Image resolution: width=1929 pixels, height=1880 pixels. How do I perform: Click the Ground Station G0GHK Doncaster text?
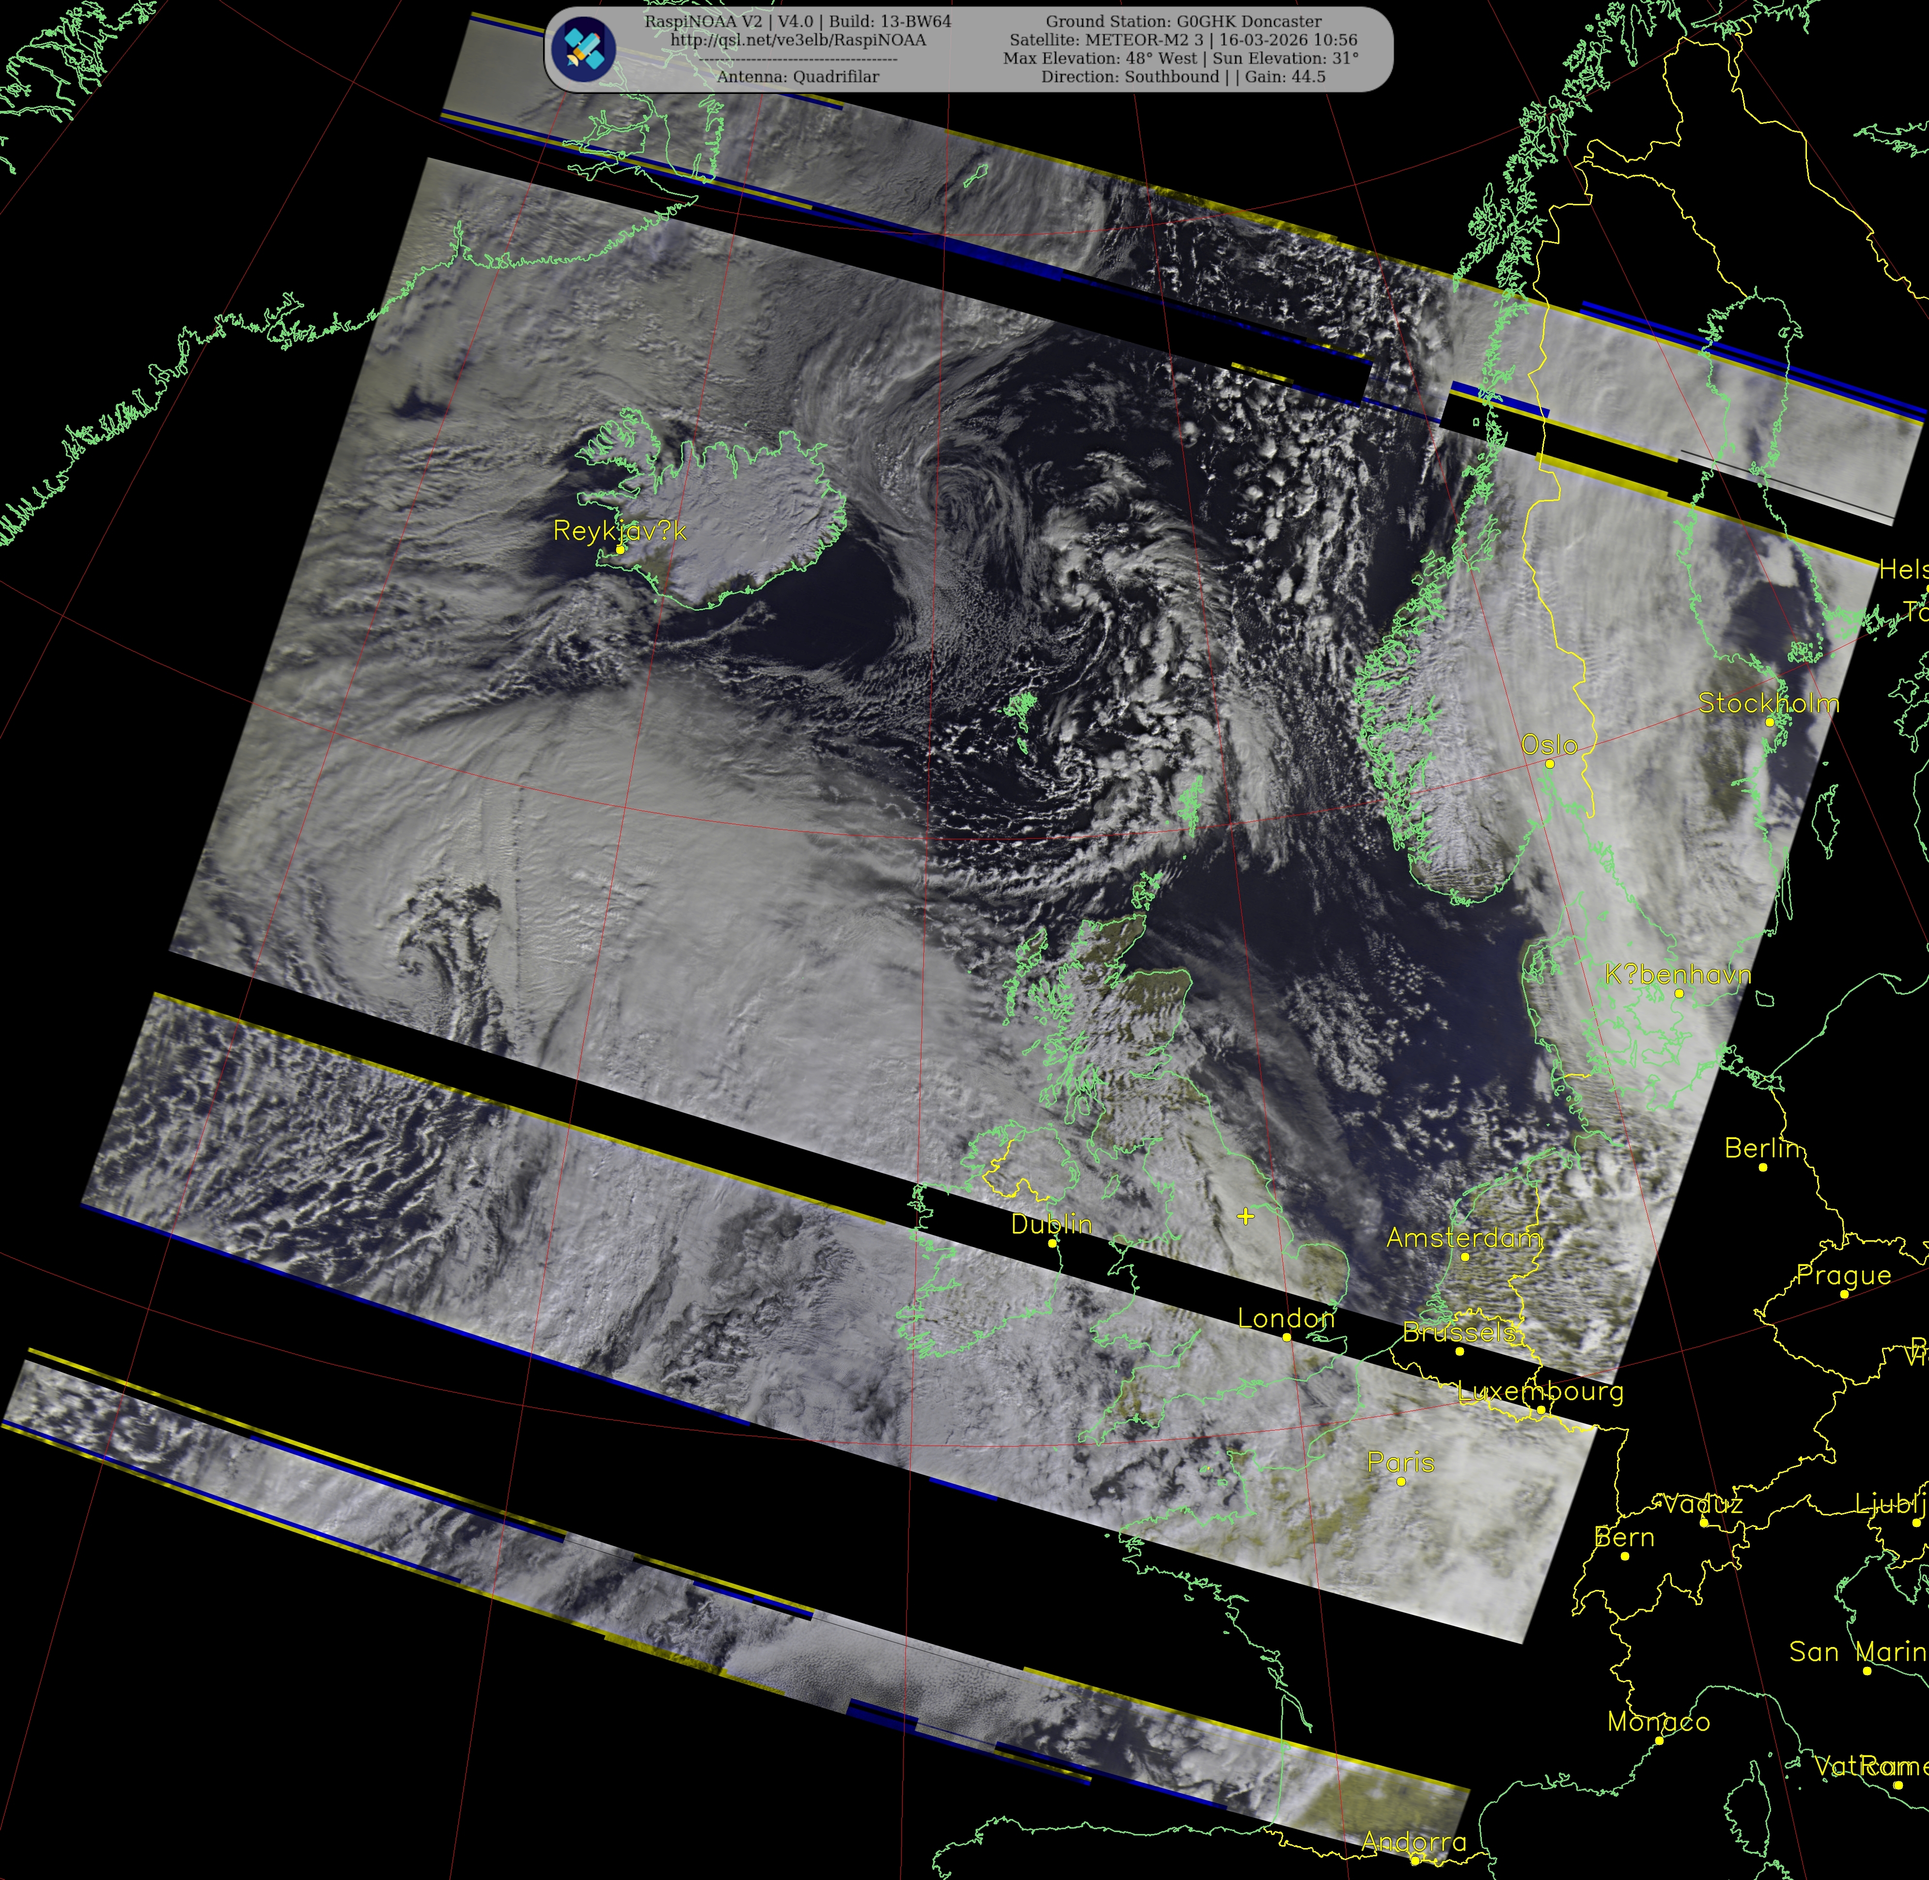pos(1183,21)
